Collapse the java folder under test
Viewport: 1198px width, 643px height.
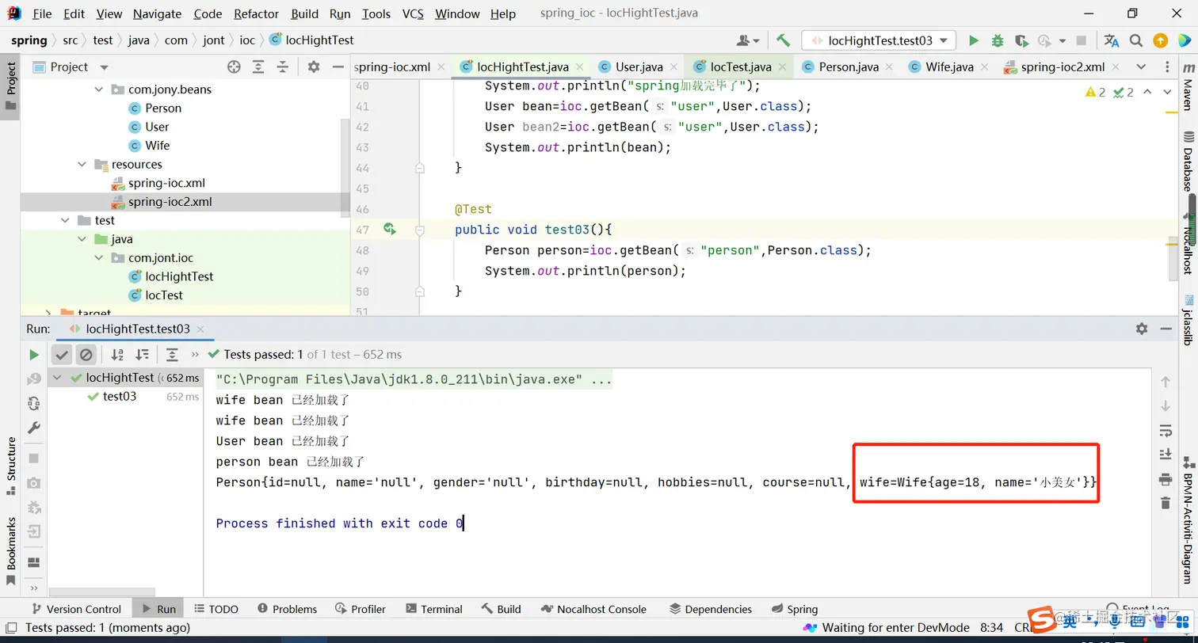82,239
